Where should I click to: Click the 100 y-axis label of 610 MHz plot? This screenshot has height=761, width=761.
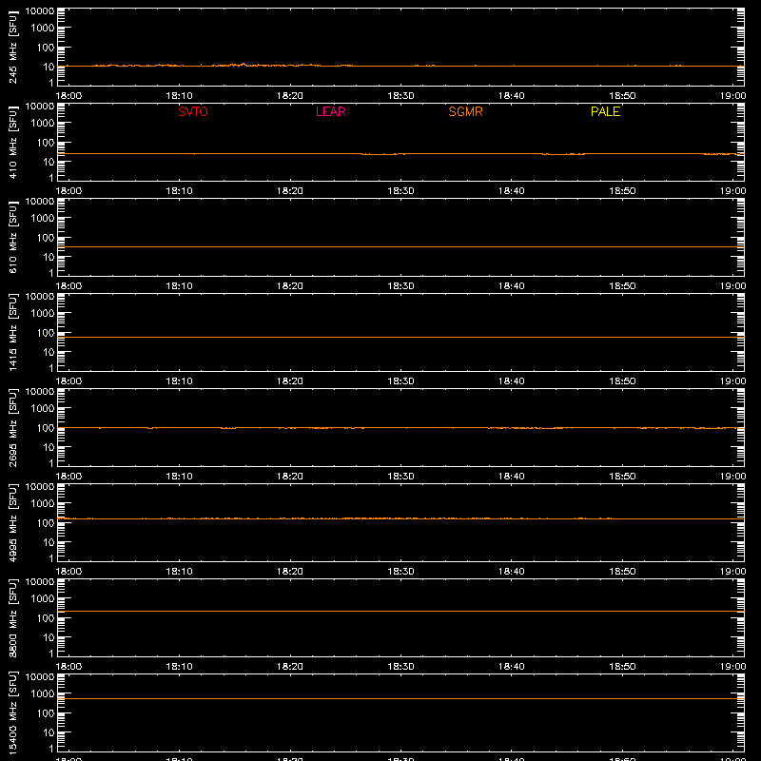point(46,238)
